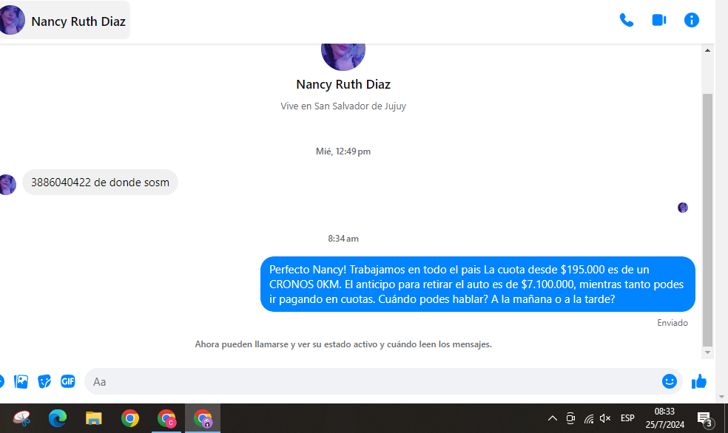Open Windows notification center
The height and width of the screenshot is (433, 728).
coord(704,419)
